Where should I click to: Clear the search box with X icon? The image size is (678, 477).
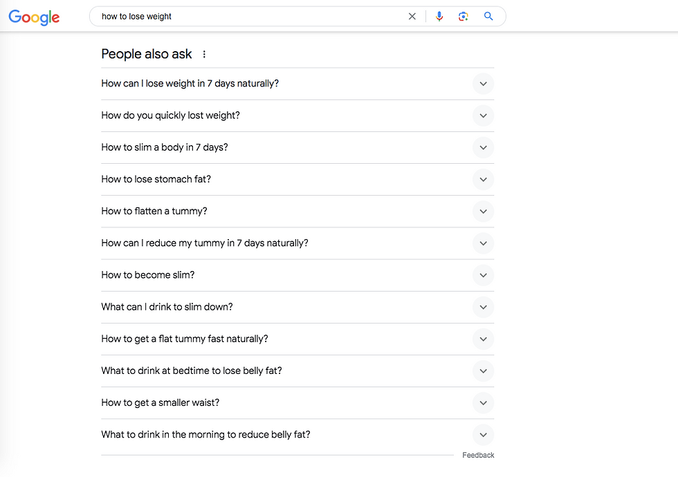point(412,17)
